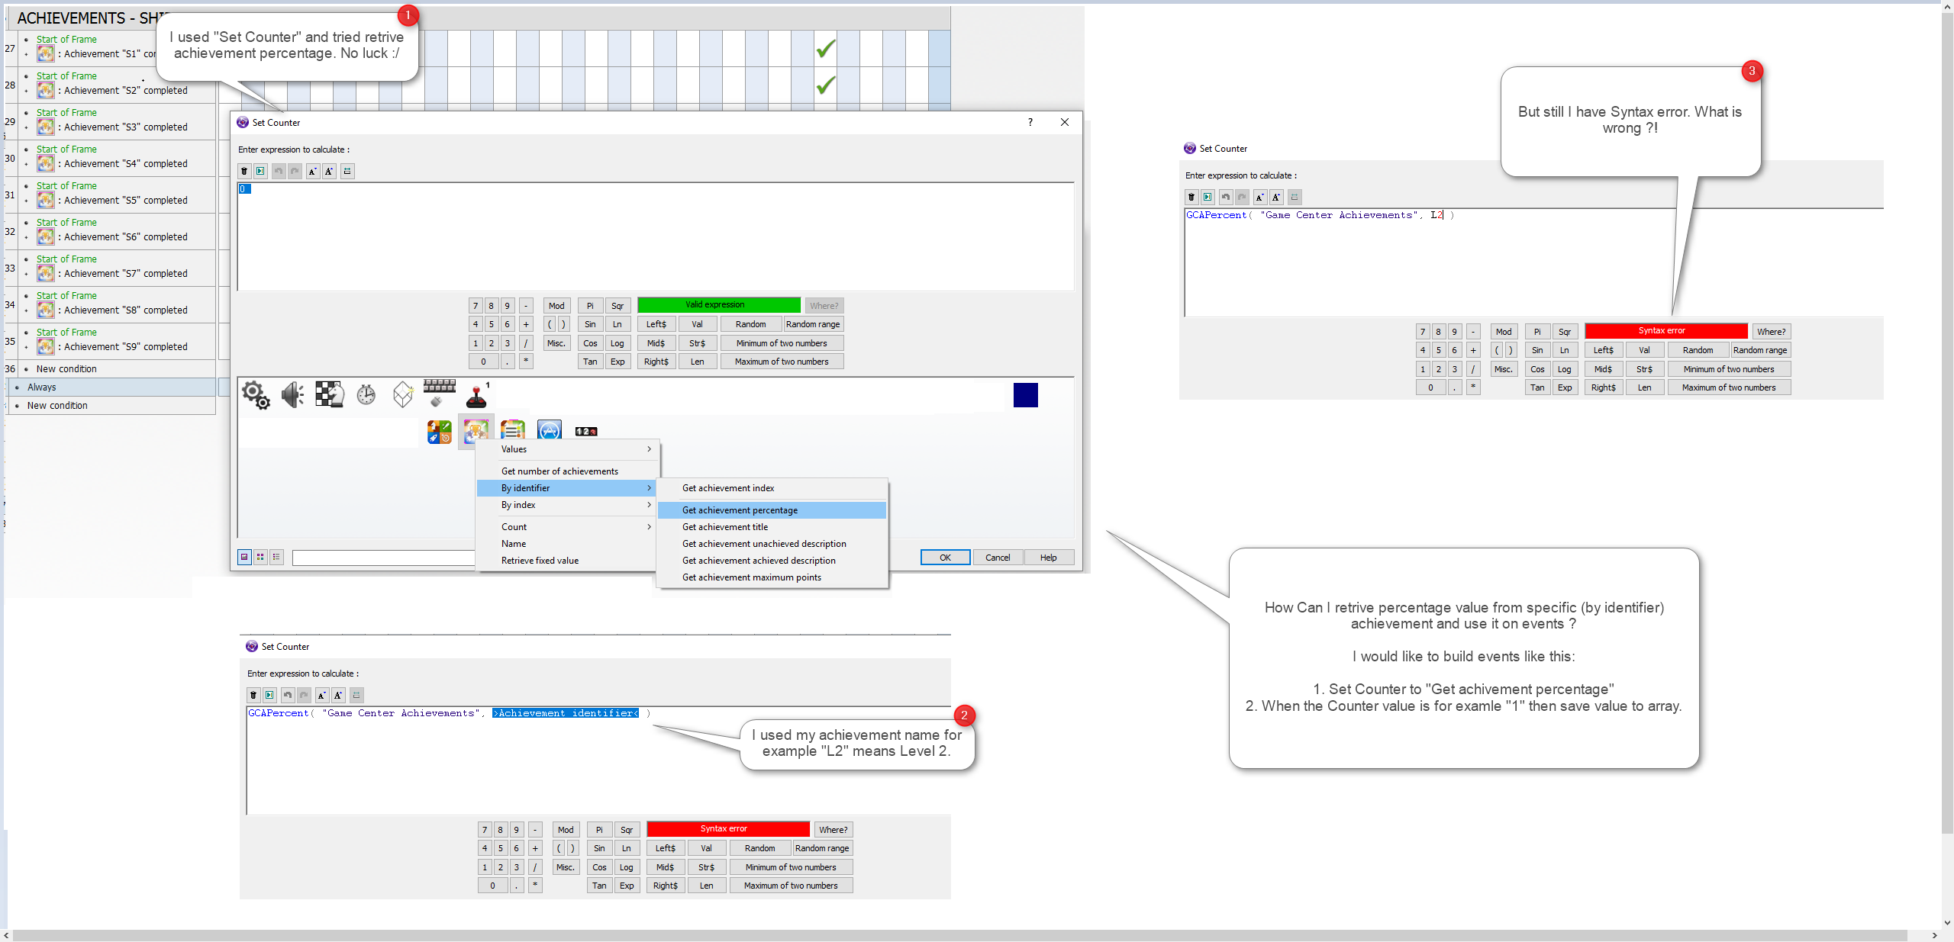Click the counter object 123 icon

click(585, 432)
